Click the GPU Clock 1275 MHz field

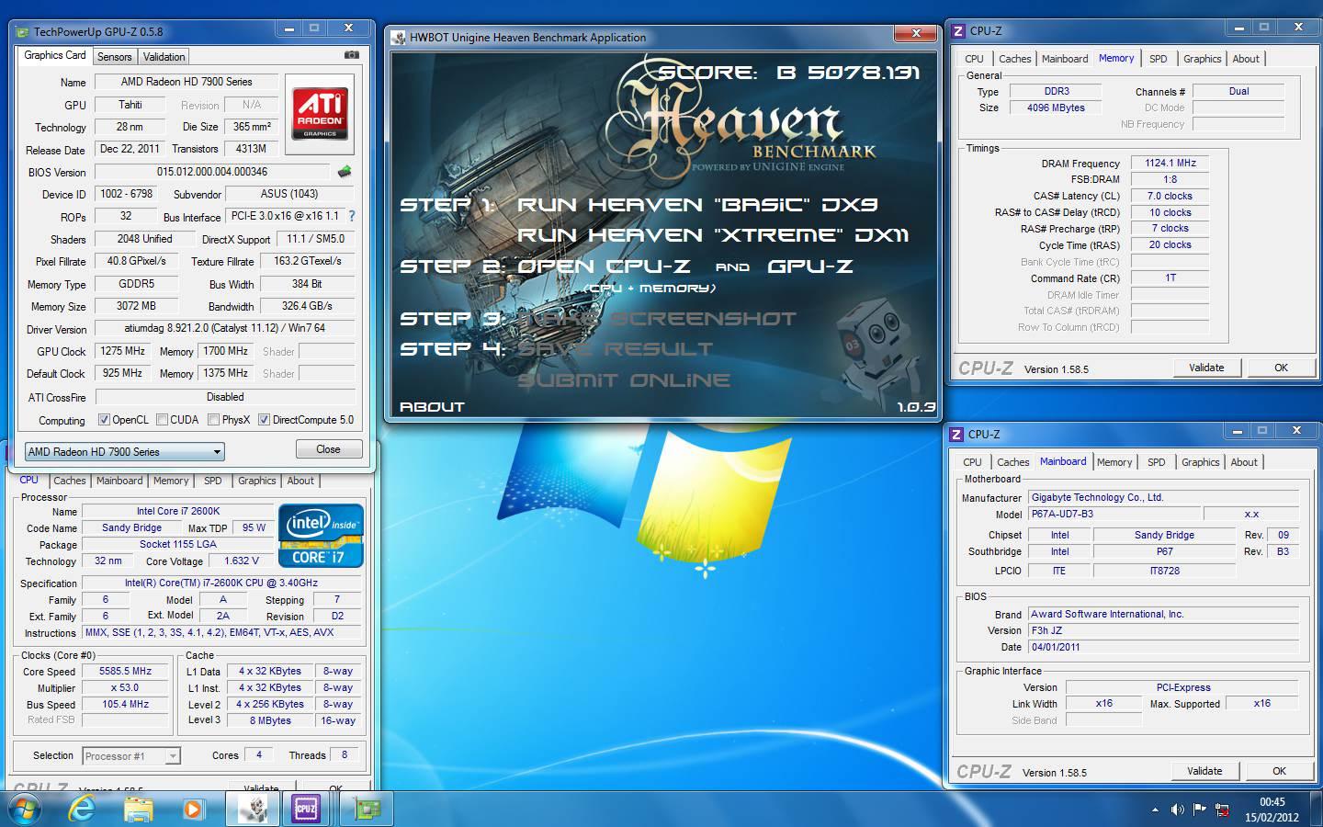point(123,351)
